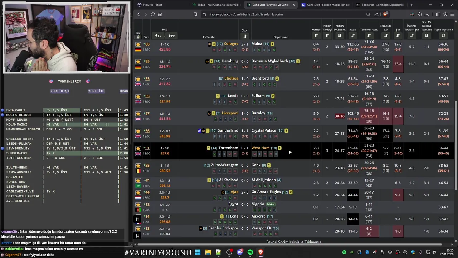The height and width of the screenshot is (258, 458).
Task: Open the browser downloads icon
Action: (x=427, y=14)
